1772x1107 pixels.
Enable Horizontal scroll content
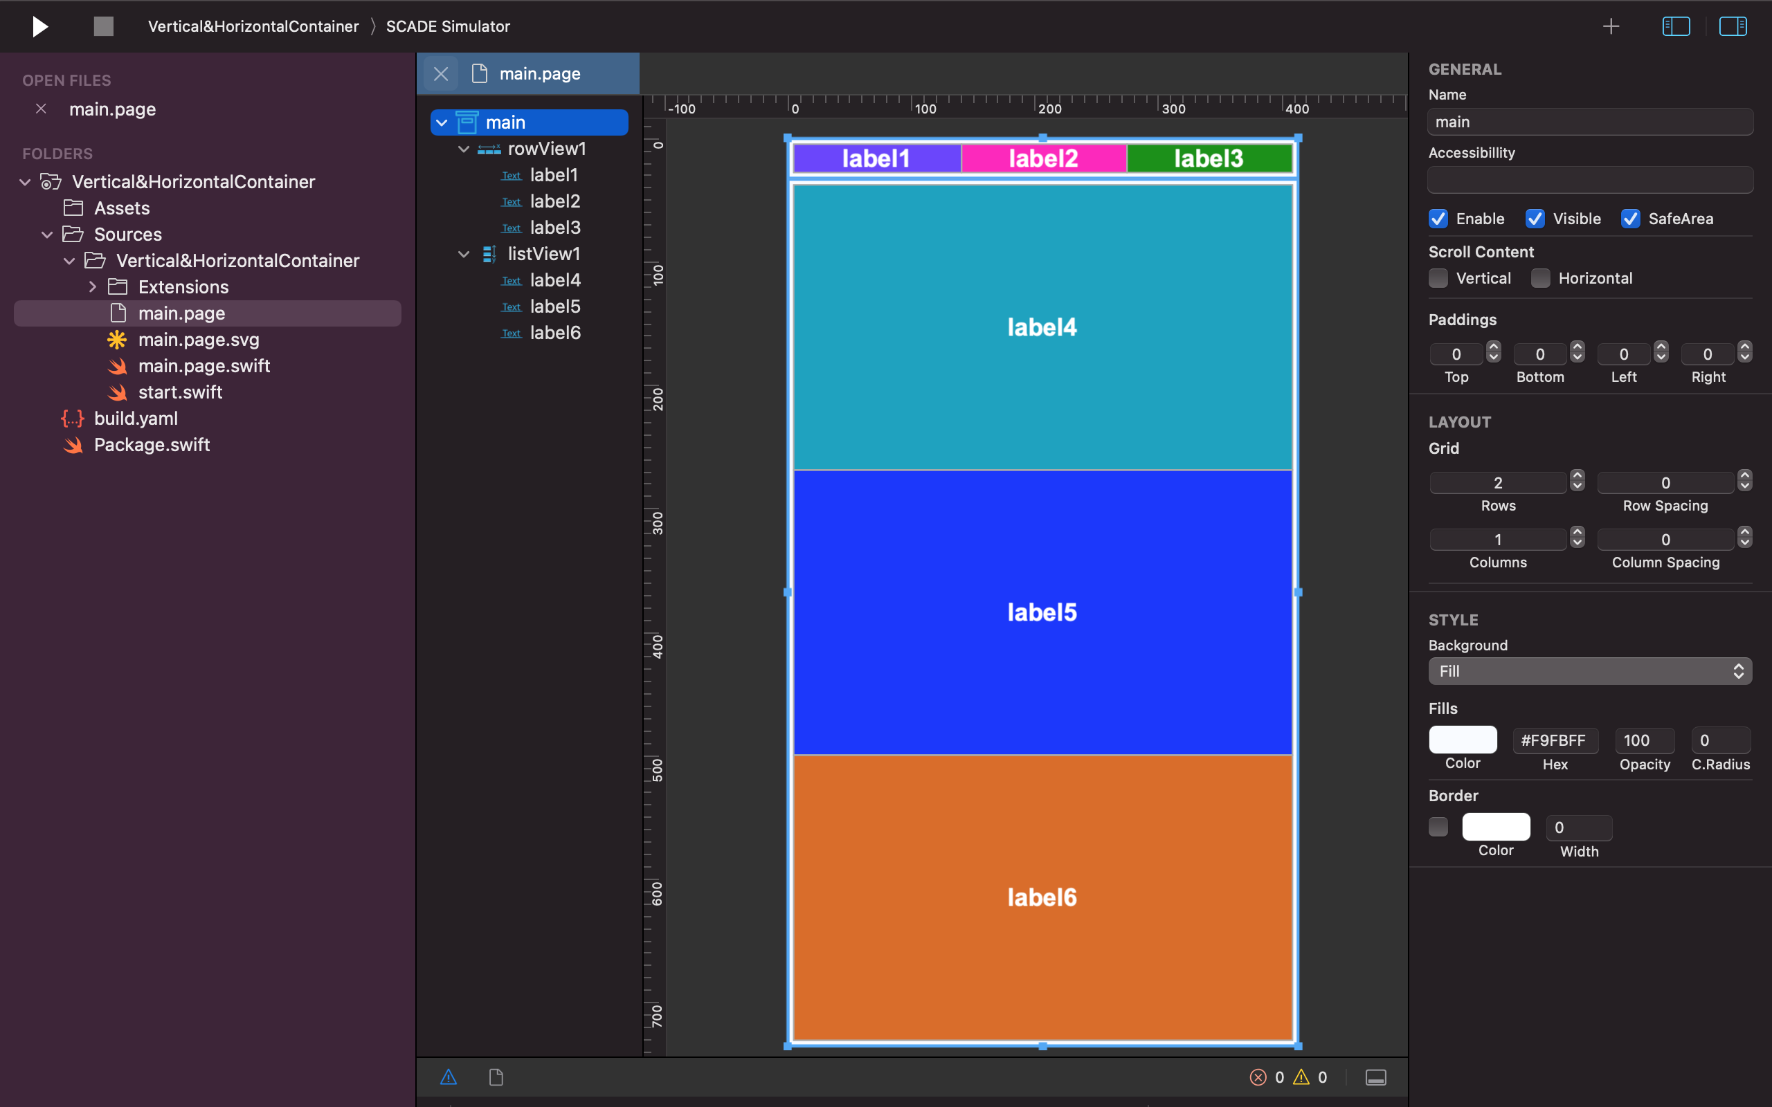coord(1541,278)
